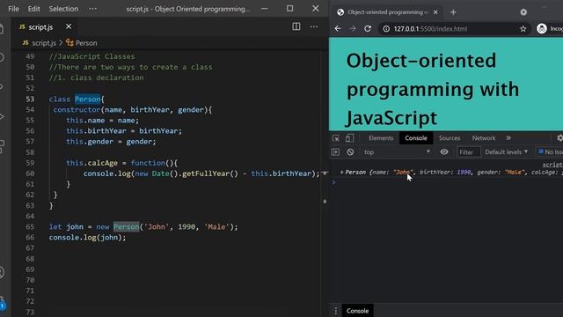
Task: Open the Incognito profile indicator
Action: [x=550, y=28]
